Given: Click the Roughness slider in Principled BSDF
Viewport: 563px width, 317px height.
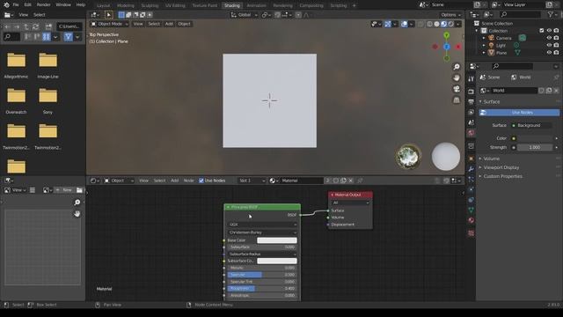Looking at the screenshot, I should 262,289.
